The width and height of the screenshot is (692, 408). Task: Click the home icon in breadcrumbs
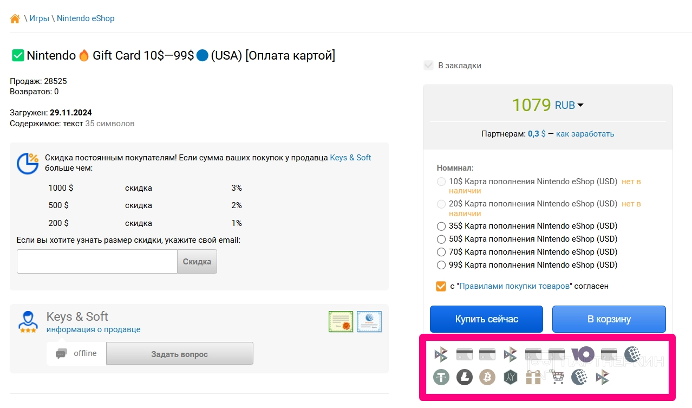pos(15,19)
